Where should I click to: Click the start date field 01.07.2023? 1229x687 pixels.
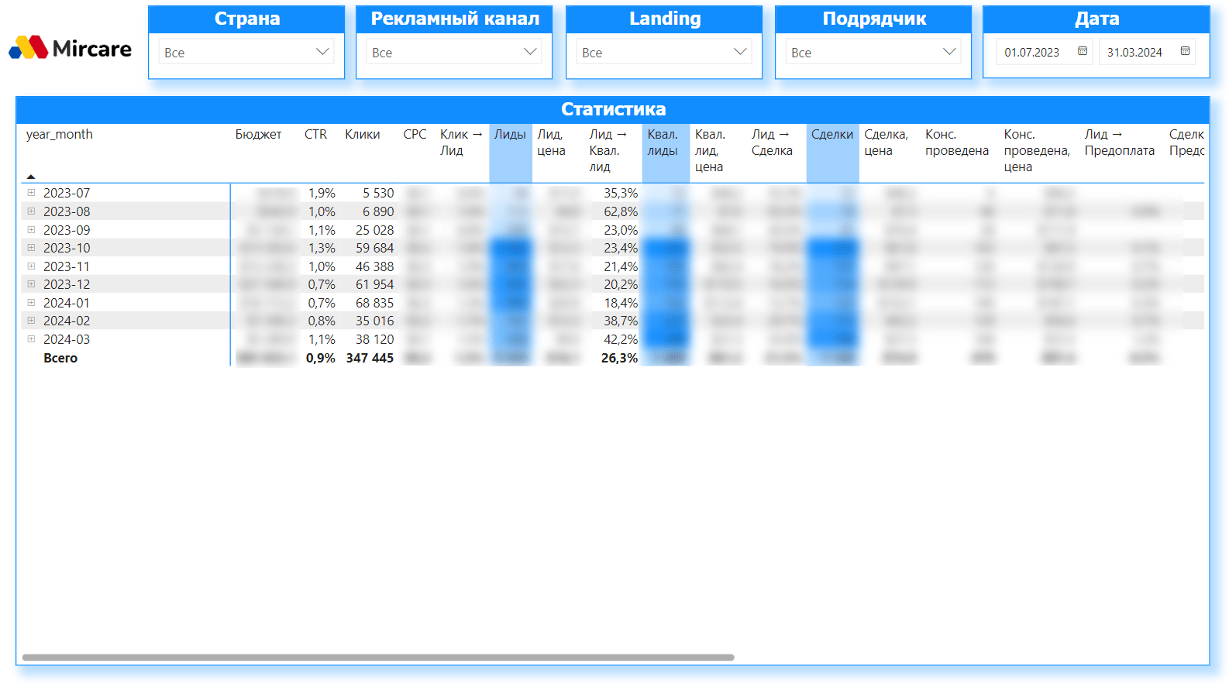click(1032, 52)
